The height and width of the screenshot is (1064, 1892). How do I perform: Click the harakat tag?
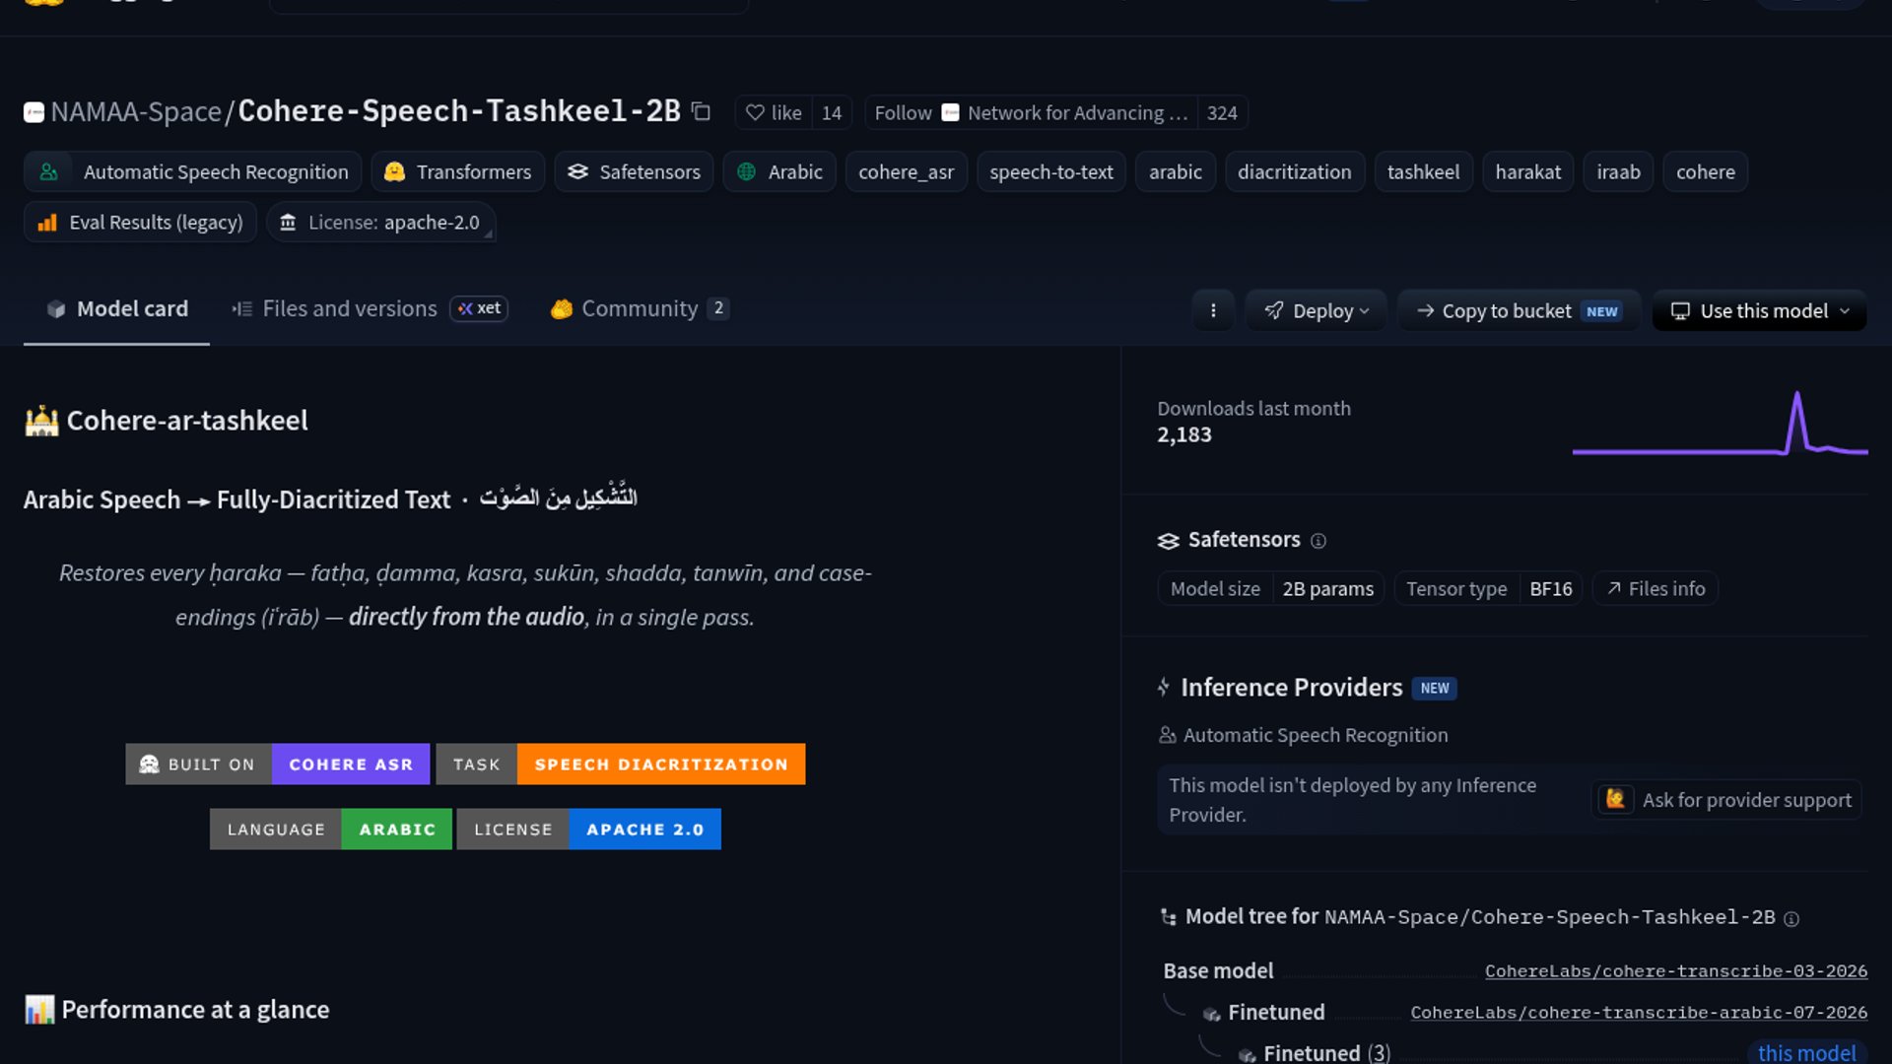pos(1527,171)
